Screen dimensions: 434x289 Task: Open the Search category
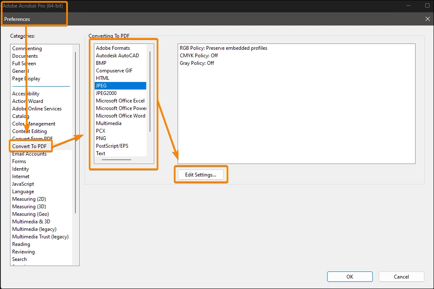click(19, 259)
